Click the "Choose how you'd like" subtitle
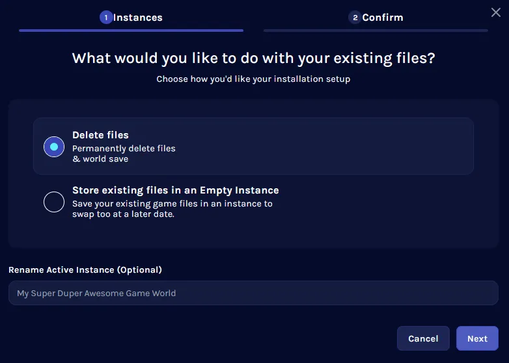The height and width of the screenshot is (363, 509). tap(253, 79)
